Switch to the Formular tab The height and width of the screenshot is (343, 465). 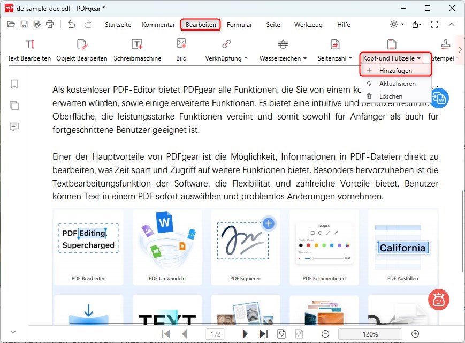click(x=239, y=25)
